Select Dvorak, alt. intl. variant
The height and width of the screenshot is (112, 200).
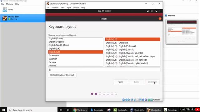132,53
